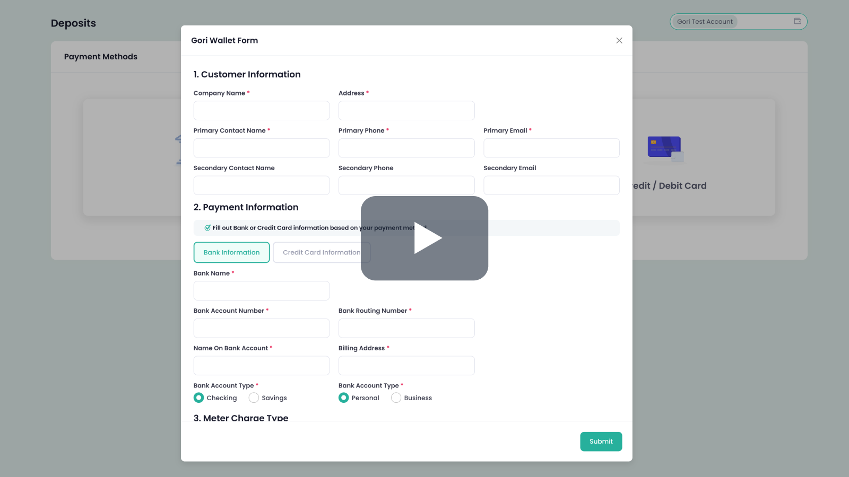The width and height of the screenshot is (849, 477).
Task: Click into the Address input
Action: [x=406, y=111]
